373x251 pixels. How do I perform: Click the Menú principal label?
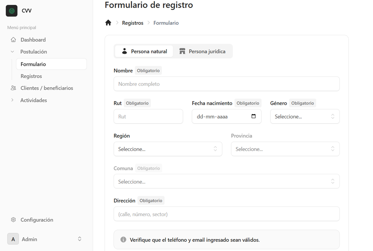(22, 27)
